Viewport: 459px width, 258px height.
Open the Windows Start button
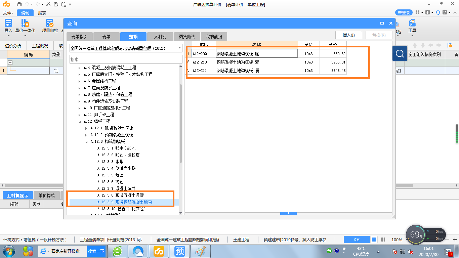[8, 251]
